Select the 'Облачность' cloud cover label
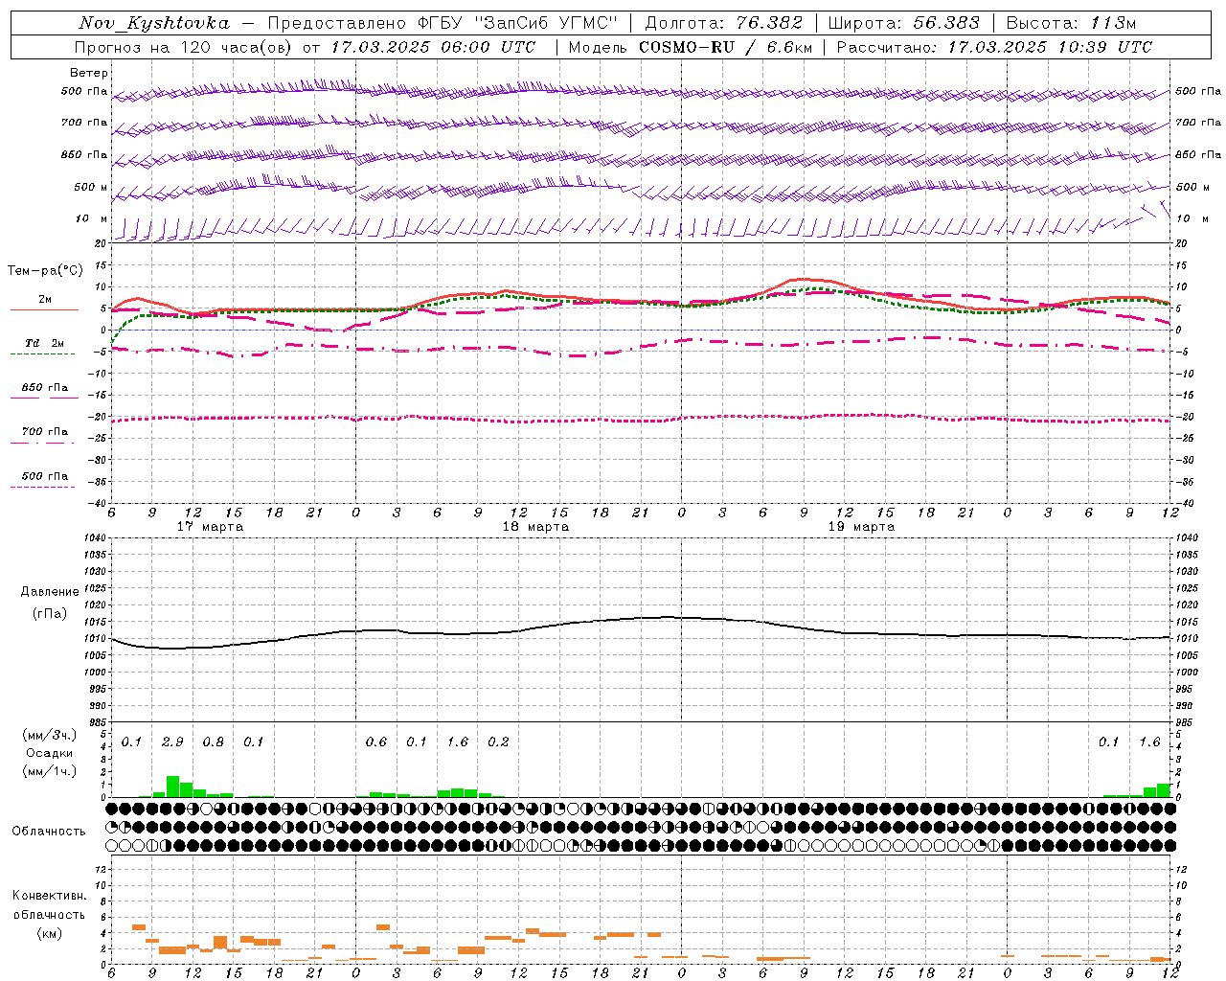Screen dimensions: 1226x981 click(49, 832)
